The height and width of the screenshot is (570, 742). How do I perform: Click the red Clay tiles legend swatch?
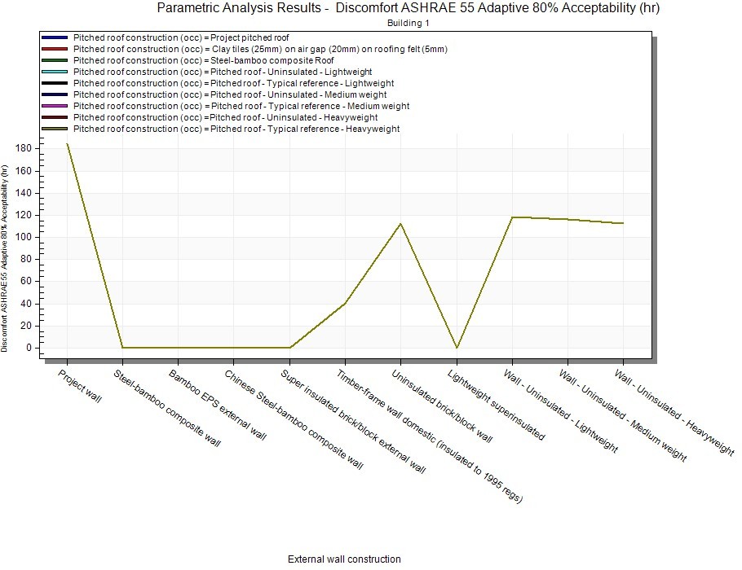(55, 49)
